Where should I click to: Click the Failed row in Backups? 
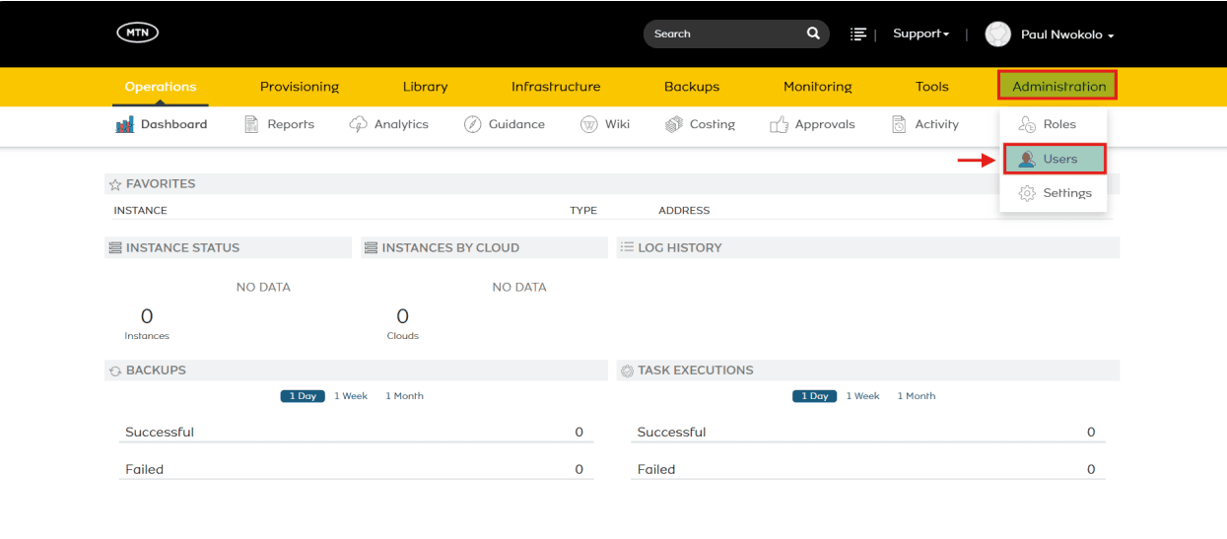[x=357, y=470]
